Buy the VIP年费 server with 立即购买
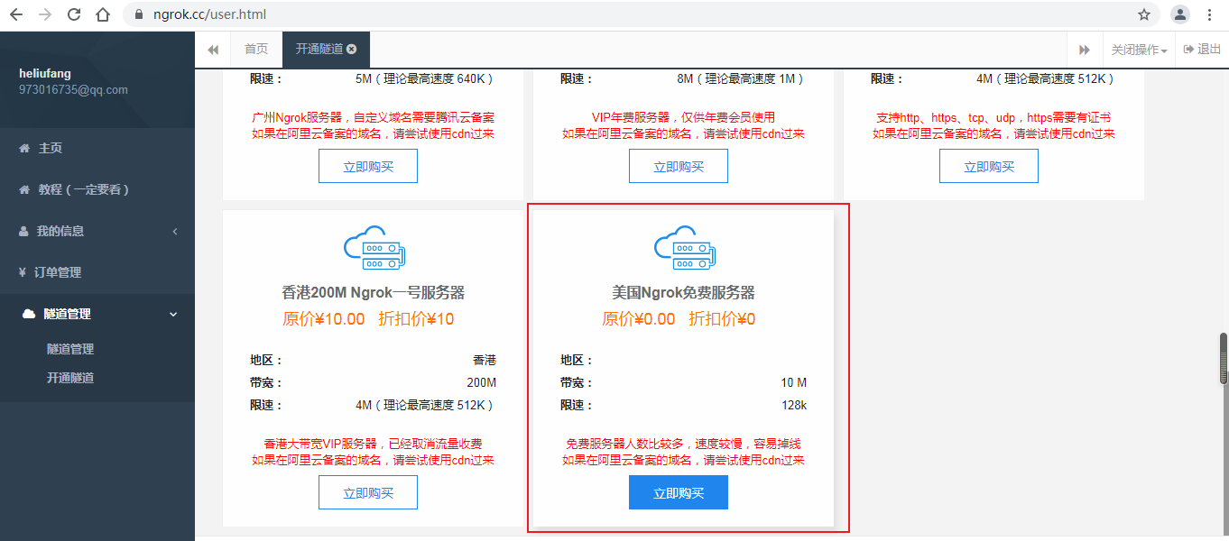The image size is (1229, 541). (679, 166)
